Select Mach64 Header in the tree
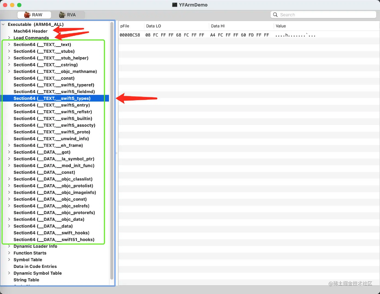This screenshot has width=380, height=294. [x=31, y=31]
